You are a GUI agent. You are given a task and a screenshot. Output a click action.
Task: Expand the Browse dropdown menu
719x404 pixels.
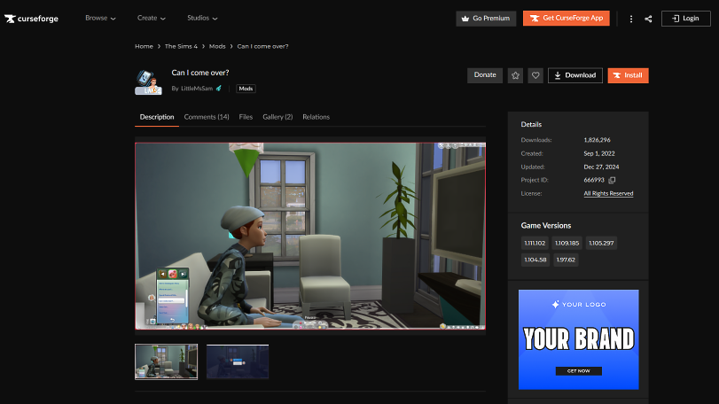pyautogui.click(x=100, y=18)
